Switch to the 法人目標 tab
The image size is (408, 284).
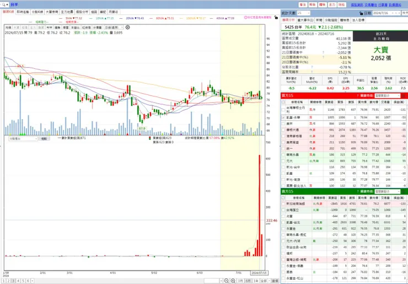358,20
